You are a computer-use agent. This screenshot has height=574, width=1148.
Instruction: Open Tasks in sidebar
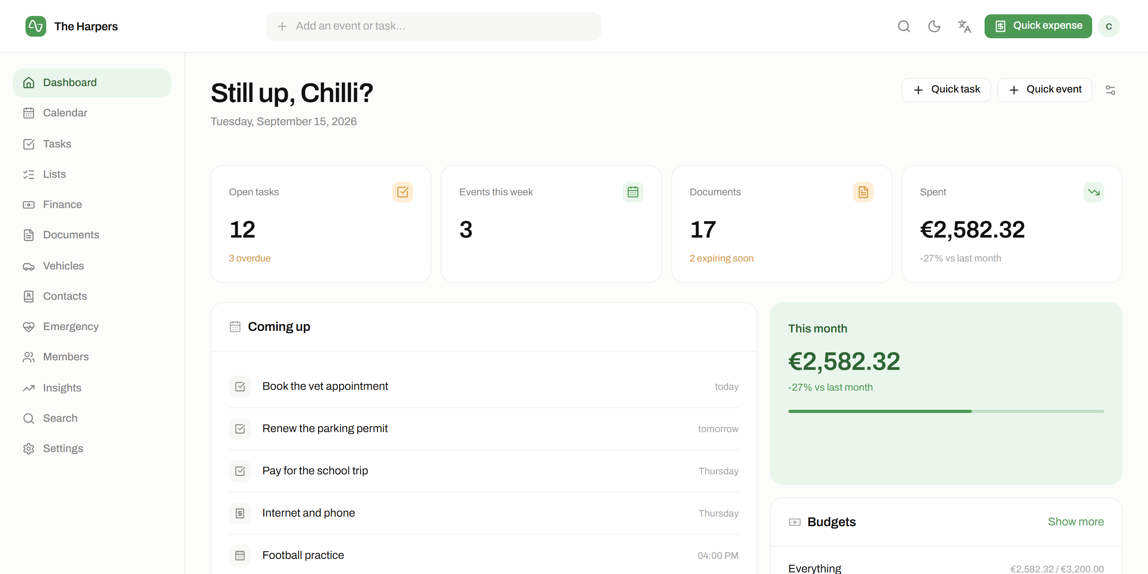[92, 144]
